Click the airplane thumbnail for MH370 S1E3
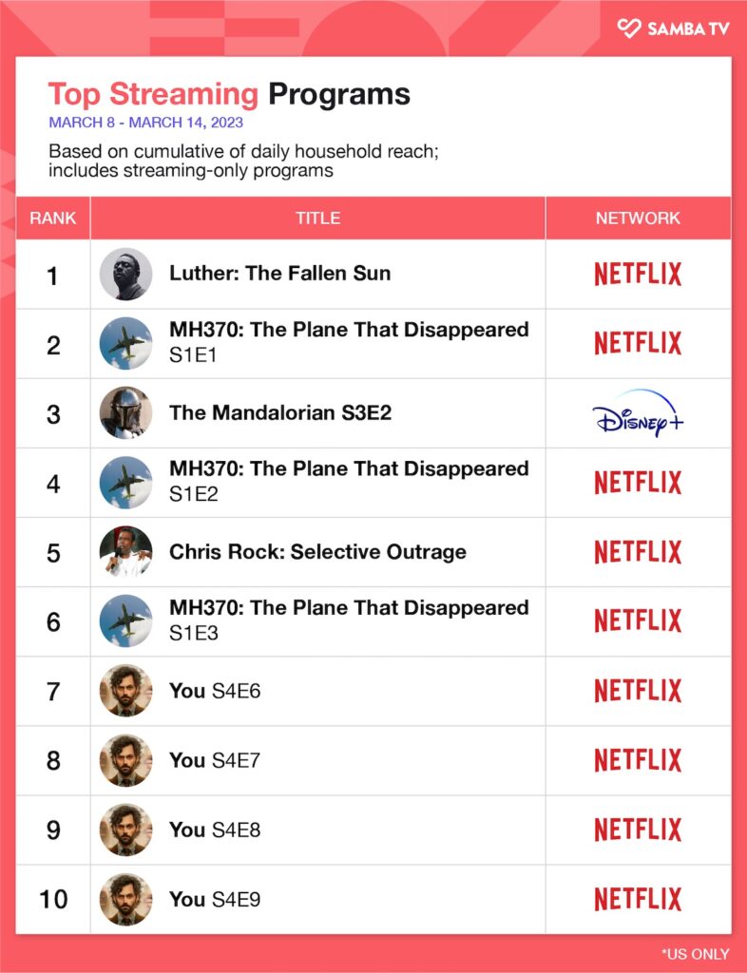Screen dimensions: 747x973 [125, 621]
